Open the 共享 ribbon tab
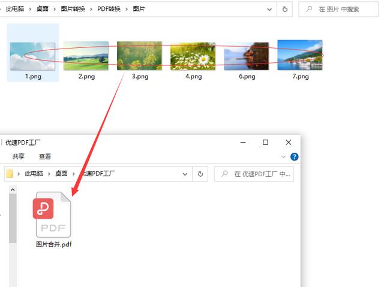The width and height of the screenshot is (384, 287). (19, 156)
